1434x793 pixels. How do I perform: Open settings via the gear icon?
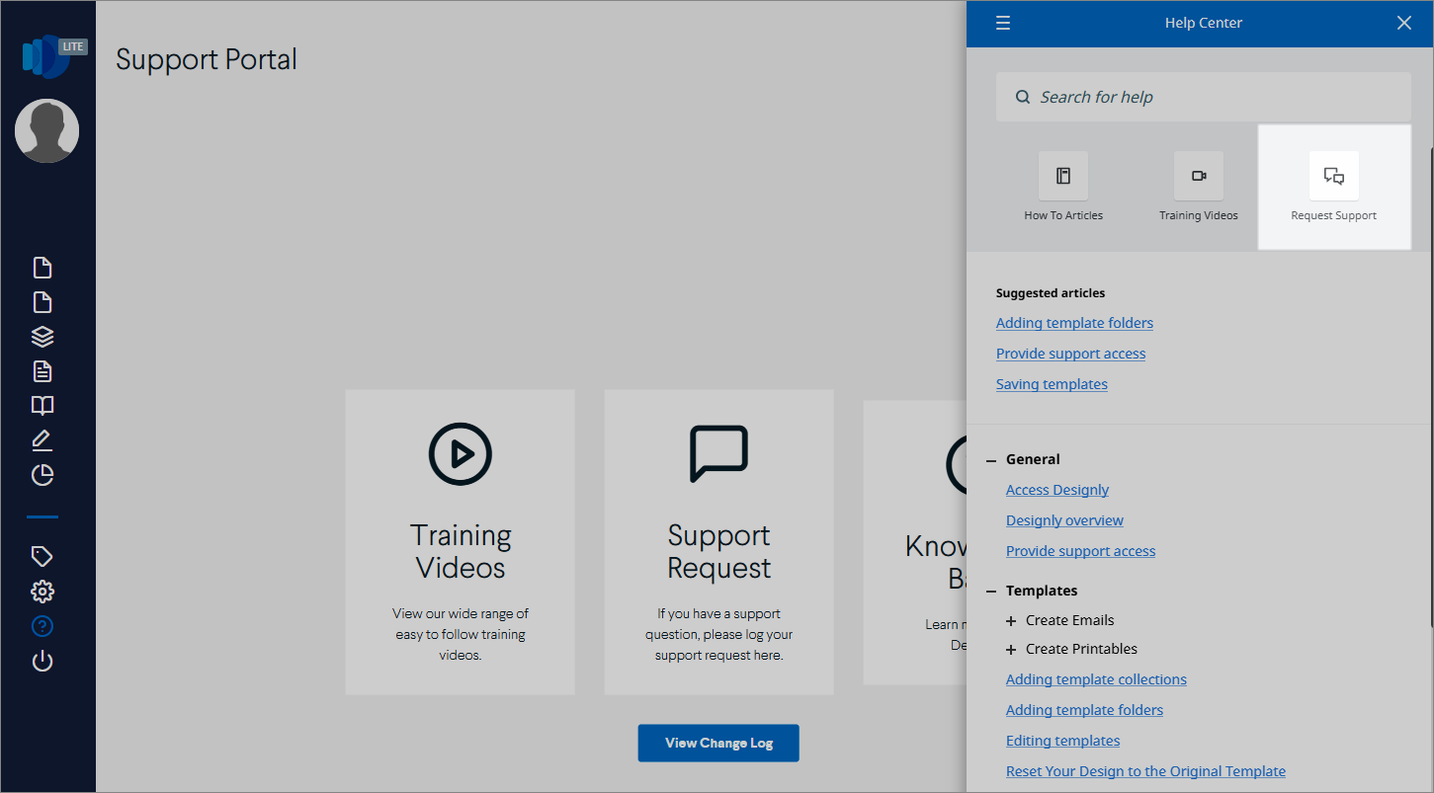(42, 592)
